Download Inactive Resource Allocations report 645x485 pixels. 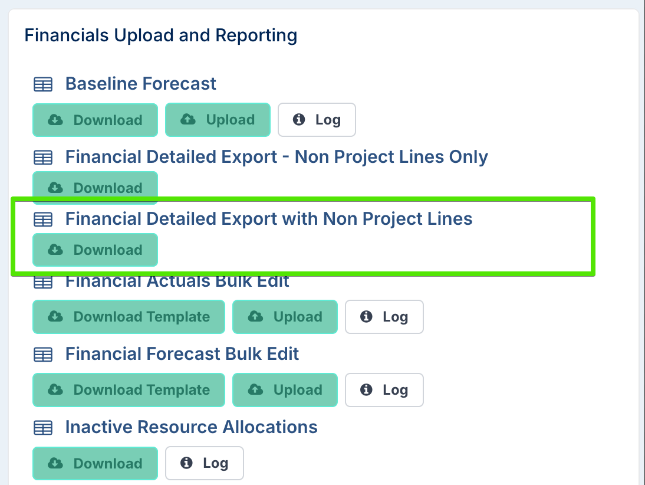tap(95, 463)
